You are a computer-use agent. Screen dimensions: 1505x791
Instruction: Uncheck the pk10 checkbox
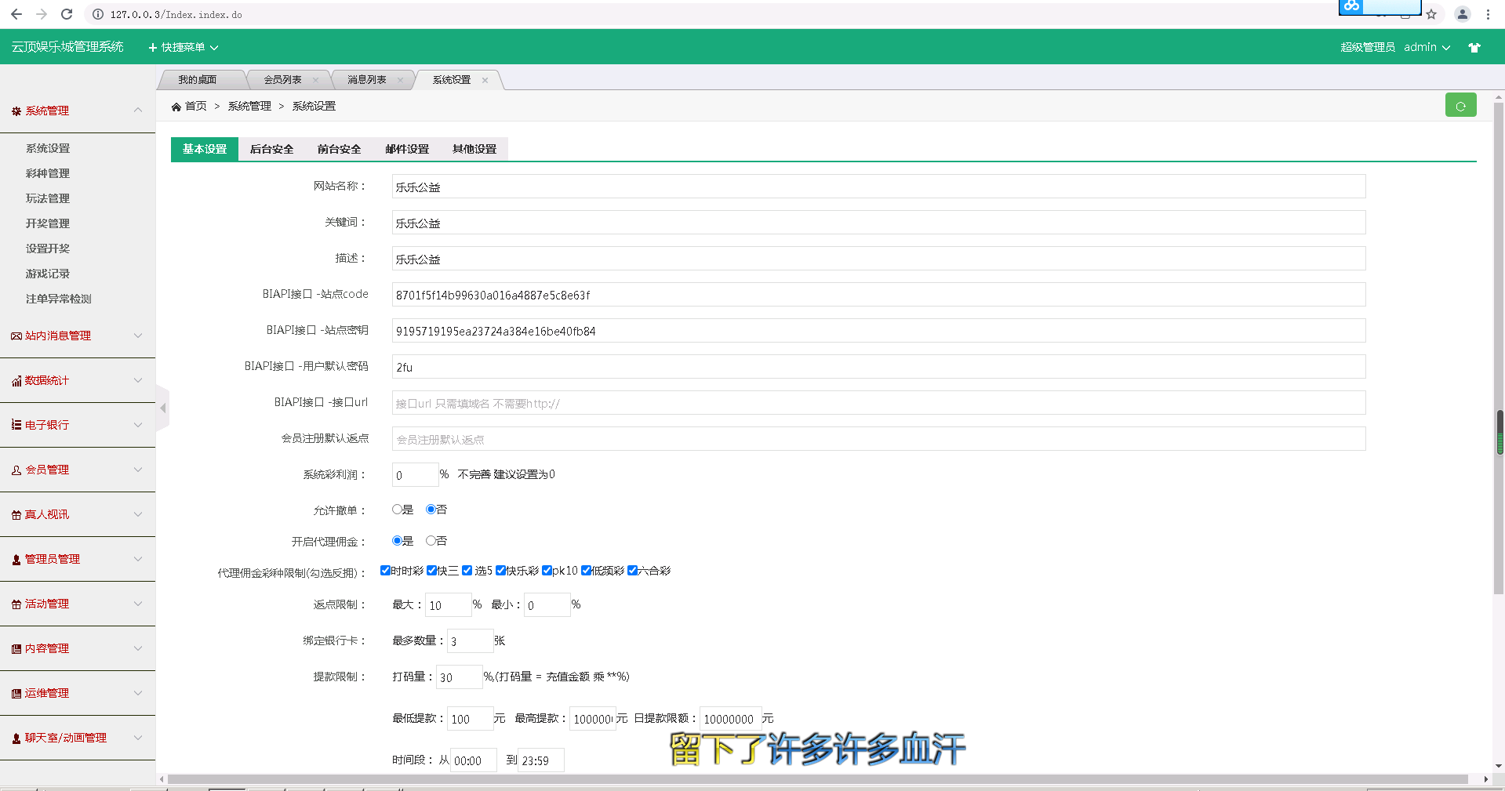(x=547, y=571)
